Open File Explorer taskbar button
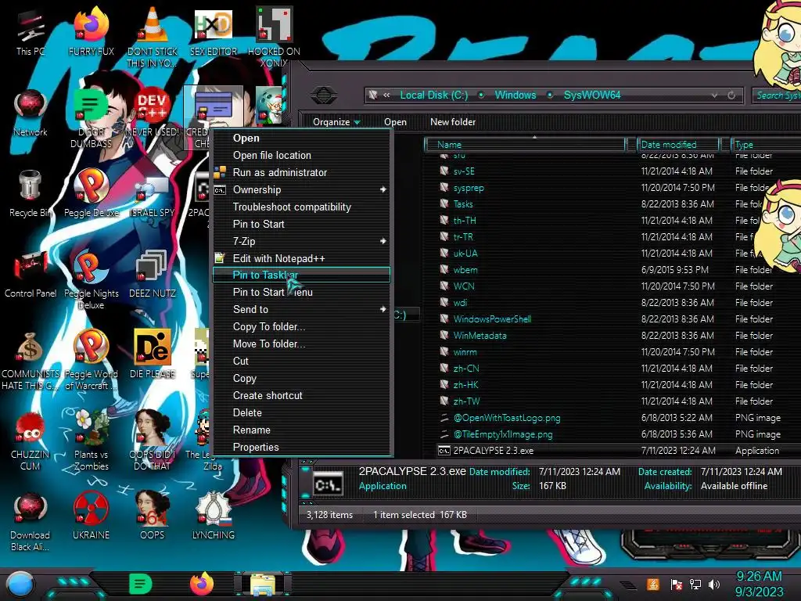Screen dimensions: 801x601 [263, 585]
